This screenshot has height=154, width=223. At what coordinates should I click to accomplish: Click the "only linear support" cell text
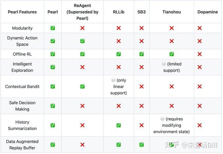tap(119, 87)
